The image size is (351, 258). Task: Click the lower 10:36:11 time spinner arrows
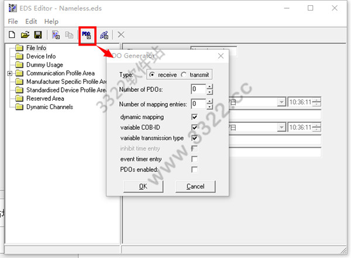[x=316, y=128]
